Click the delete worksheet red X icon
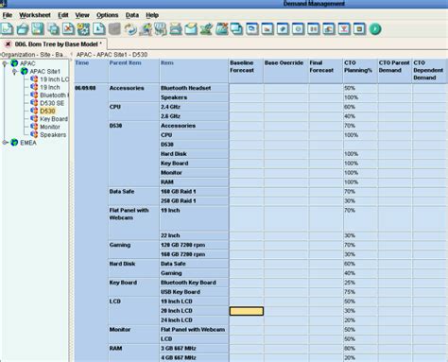This screenshot has width=448, height=362. [68, 29]
